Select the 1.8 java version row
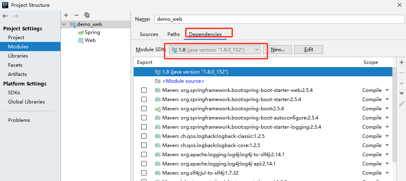406x181 pixels. 263,72
